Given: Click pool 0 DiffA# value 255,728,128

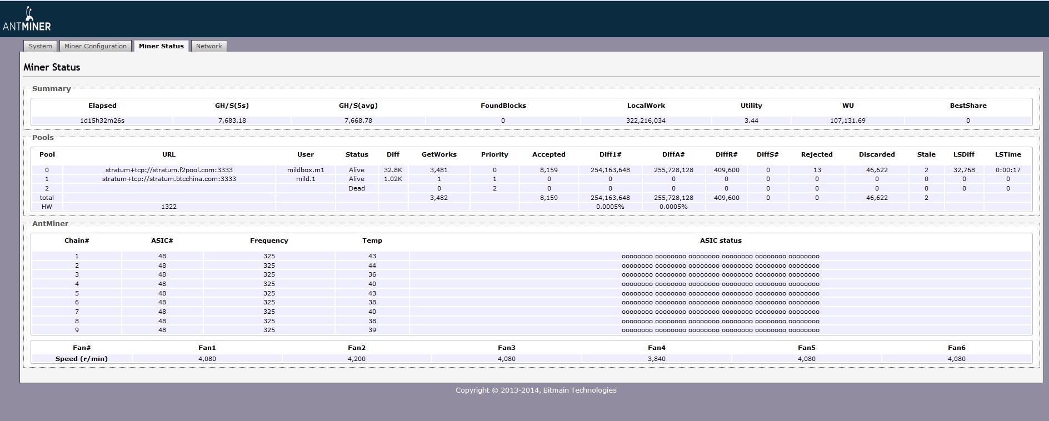Looking at the screenshot, I should (673, 170).
